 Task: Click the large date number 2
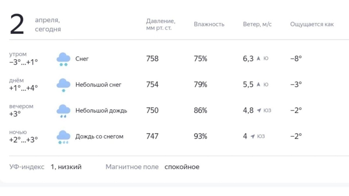click(17, 23)
